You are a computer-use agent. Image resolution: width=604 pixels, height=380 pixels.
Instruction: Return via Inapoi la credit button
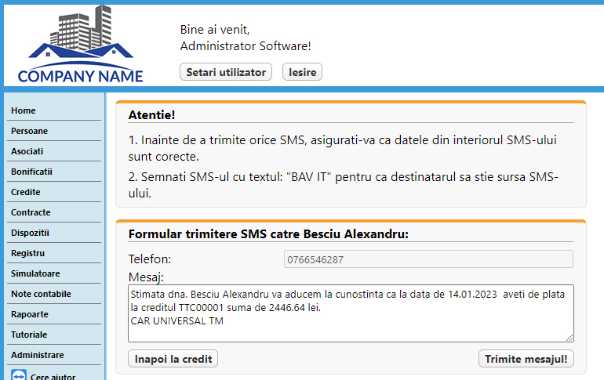tap(173, 359)
